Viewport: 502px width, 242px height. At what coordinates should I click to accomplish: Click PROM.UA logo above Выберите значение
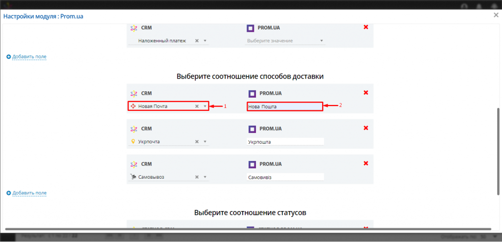click(251, 28)
